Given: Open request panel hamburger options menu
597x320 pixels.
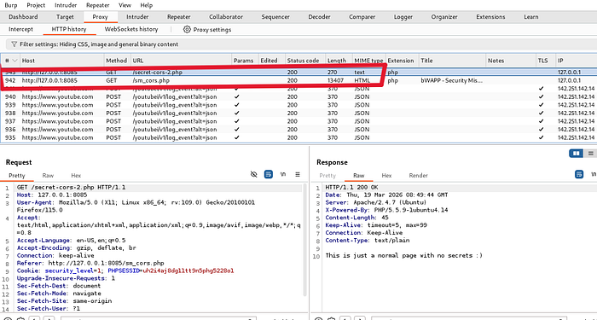Looking at the screenshot, I should pos(298,174).
